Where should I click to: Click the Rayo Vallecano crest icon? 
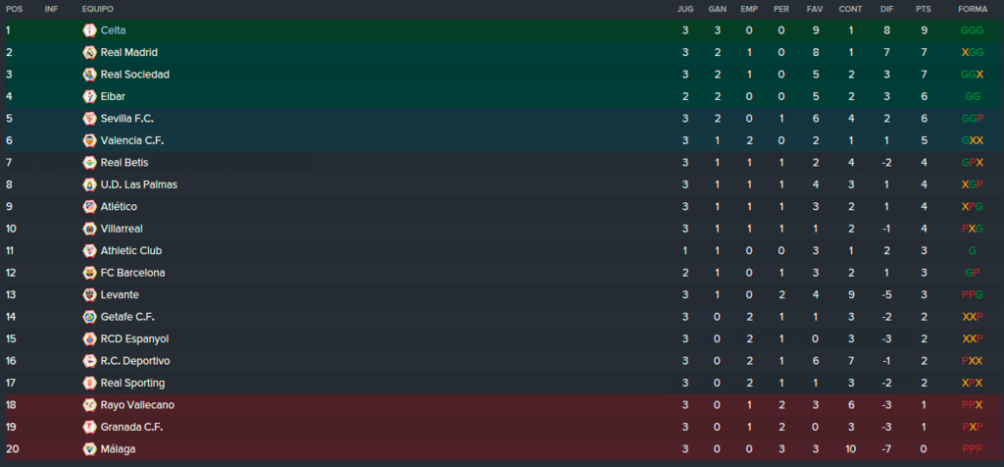89,405
